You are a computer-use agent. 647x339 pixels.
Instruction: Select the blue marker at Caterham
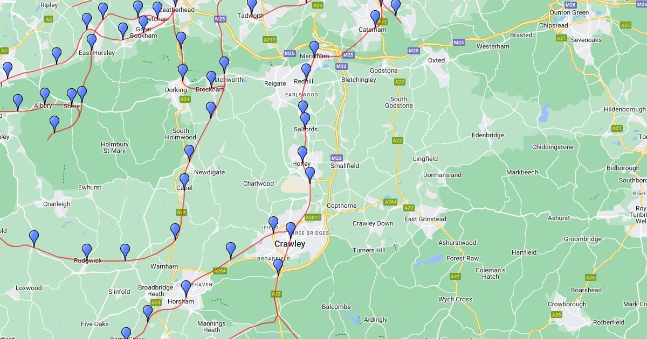[375, 18]
